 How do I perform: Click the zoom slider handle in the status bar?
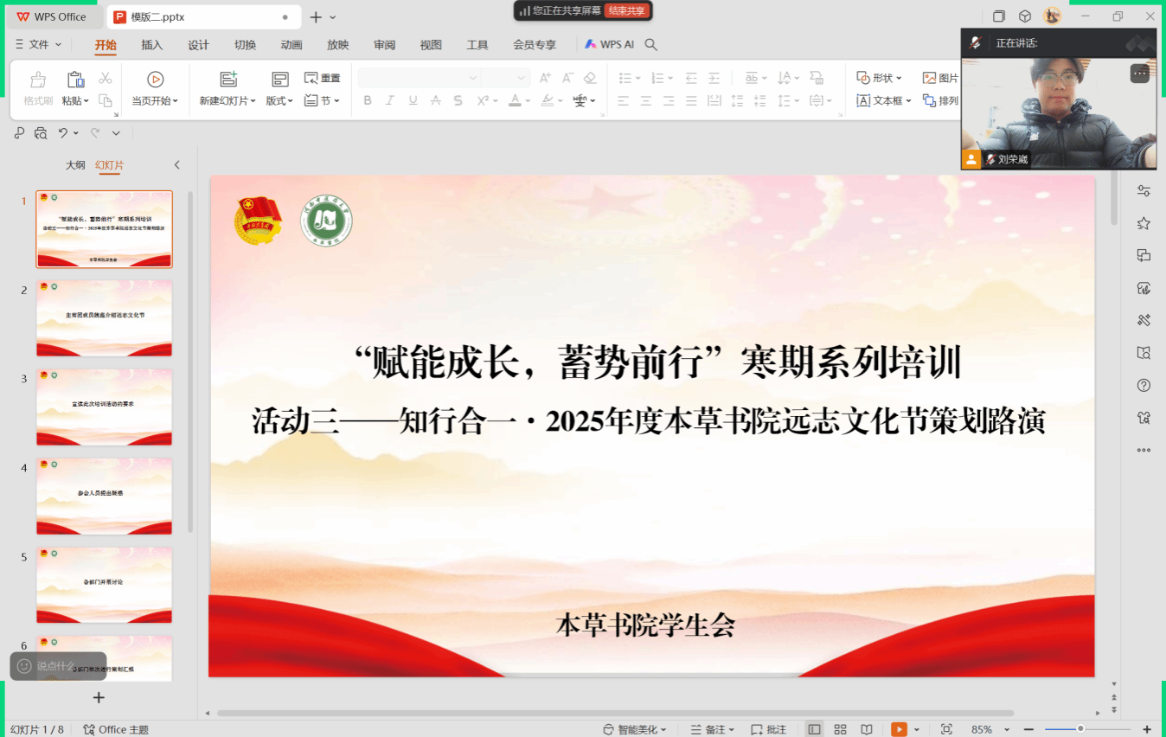1080,729
